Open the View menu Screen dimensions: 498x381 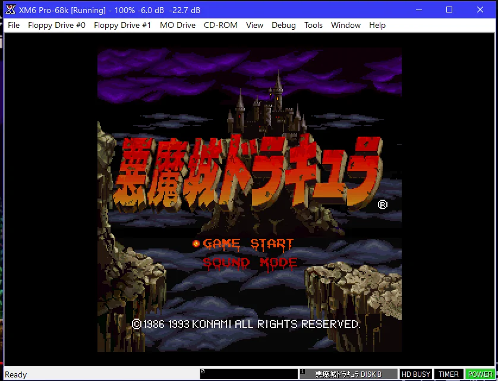[x=254, y=25]
